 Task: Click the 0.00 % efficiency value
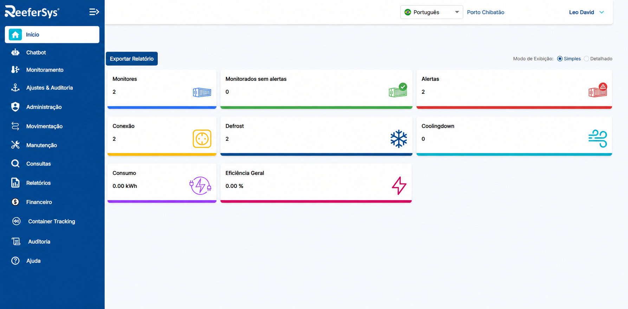[234, 186]
